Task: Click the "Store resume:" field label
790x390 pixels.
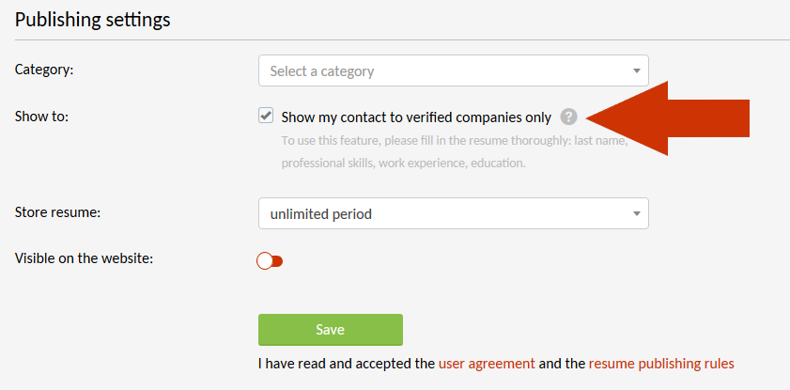Action: 57,211
